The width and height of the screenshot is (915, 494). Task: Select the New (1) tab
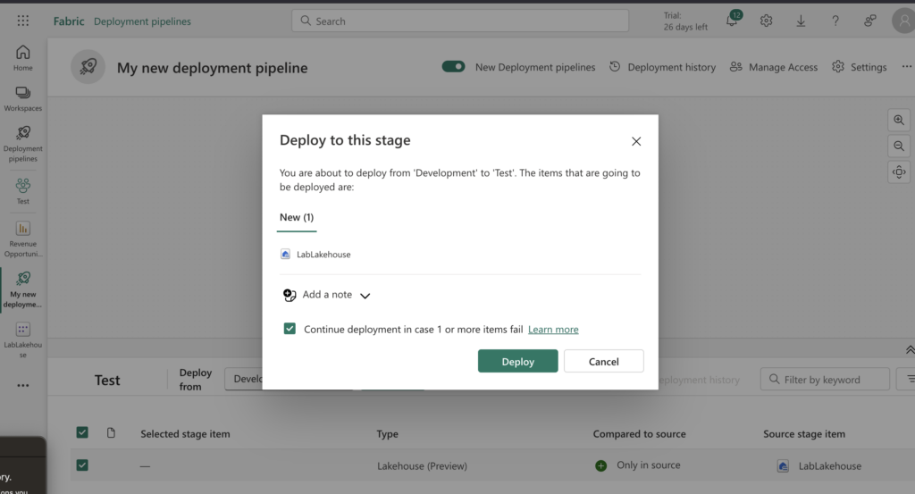(297, 218)
